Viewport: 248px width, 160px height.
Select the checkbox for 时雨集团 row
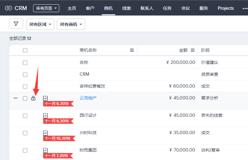(x=25, y=150)
